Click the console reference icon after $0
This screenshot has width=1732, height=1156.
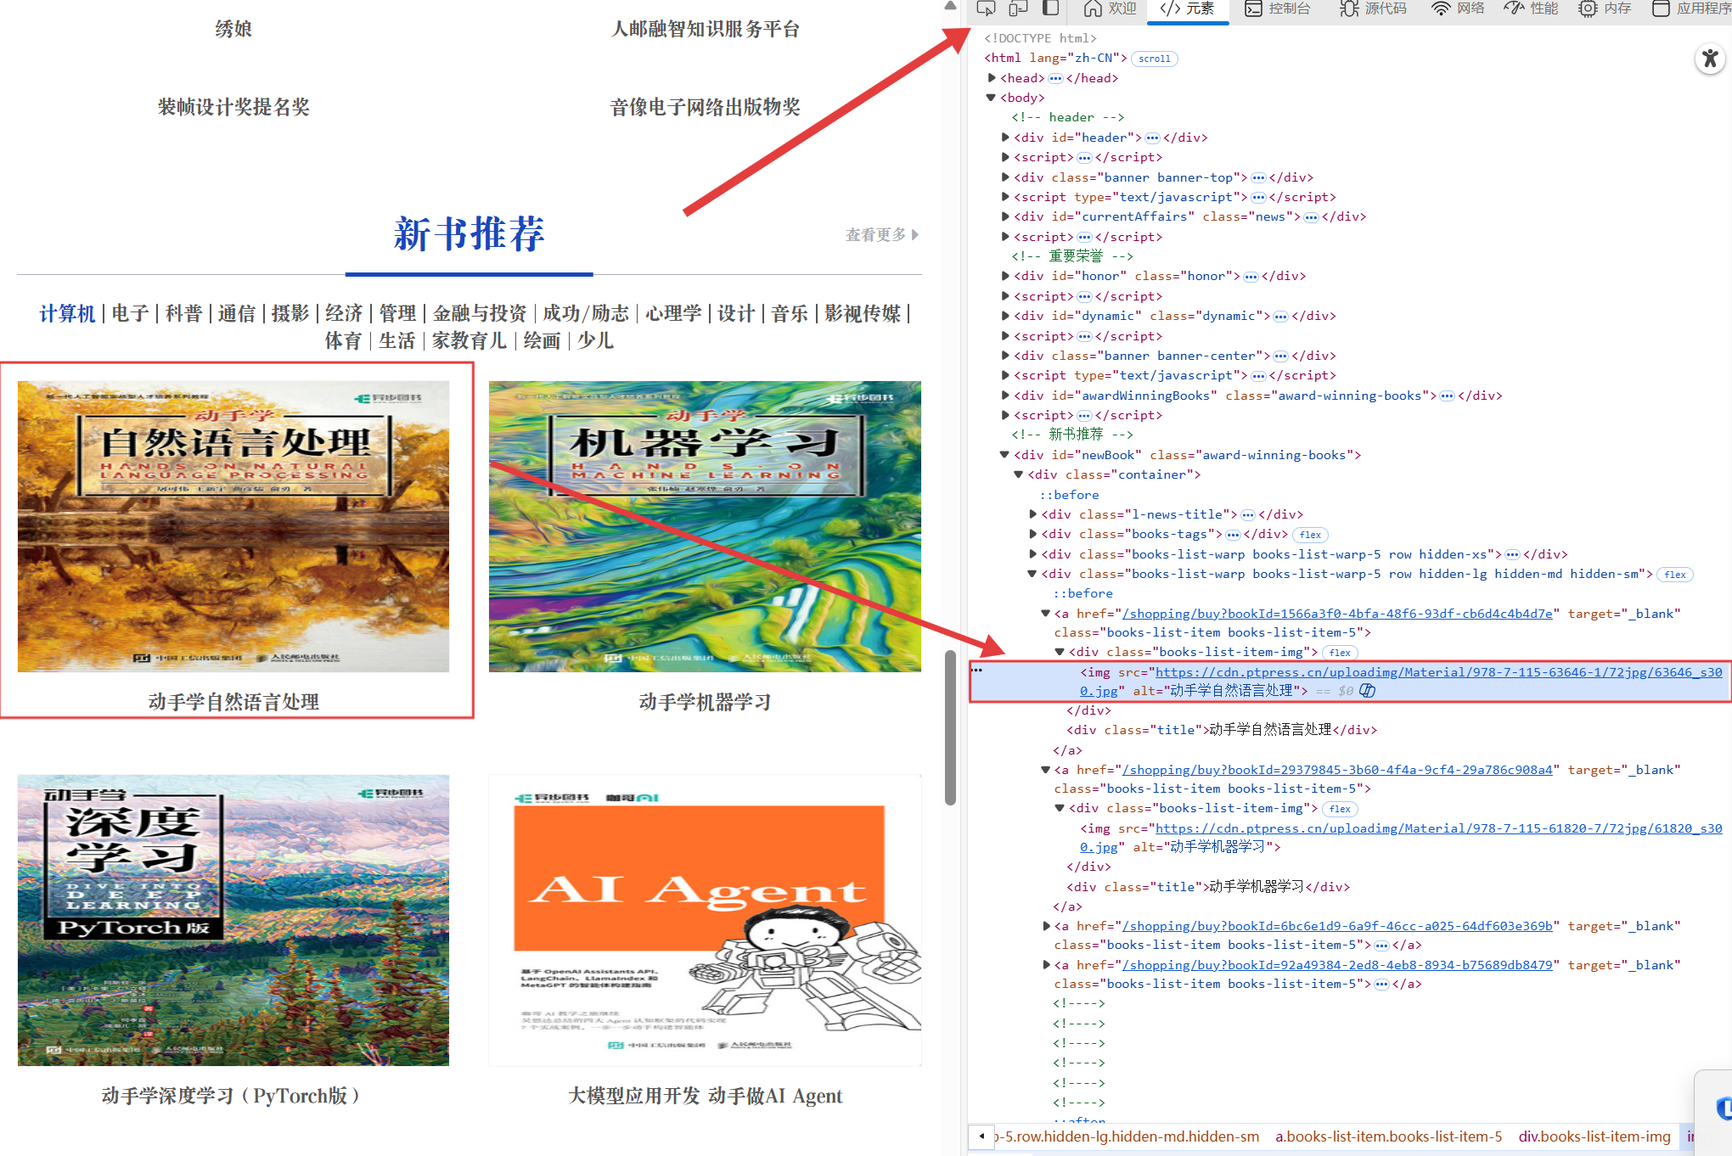(1367, 691)
